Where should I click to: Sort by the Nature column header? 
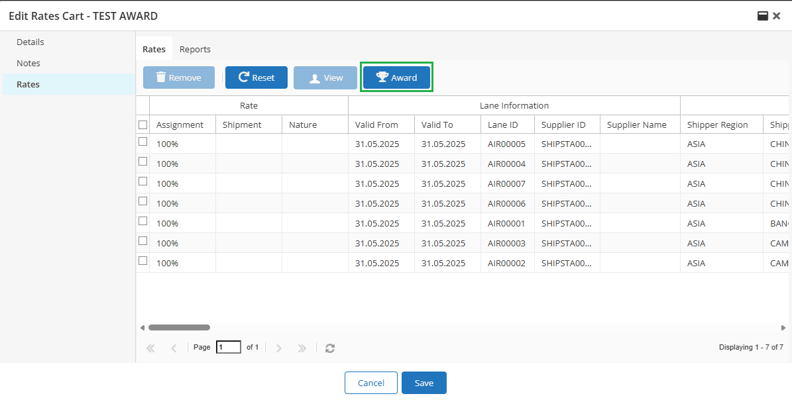click(x=315, y=125)
